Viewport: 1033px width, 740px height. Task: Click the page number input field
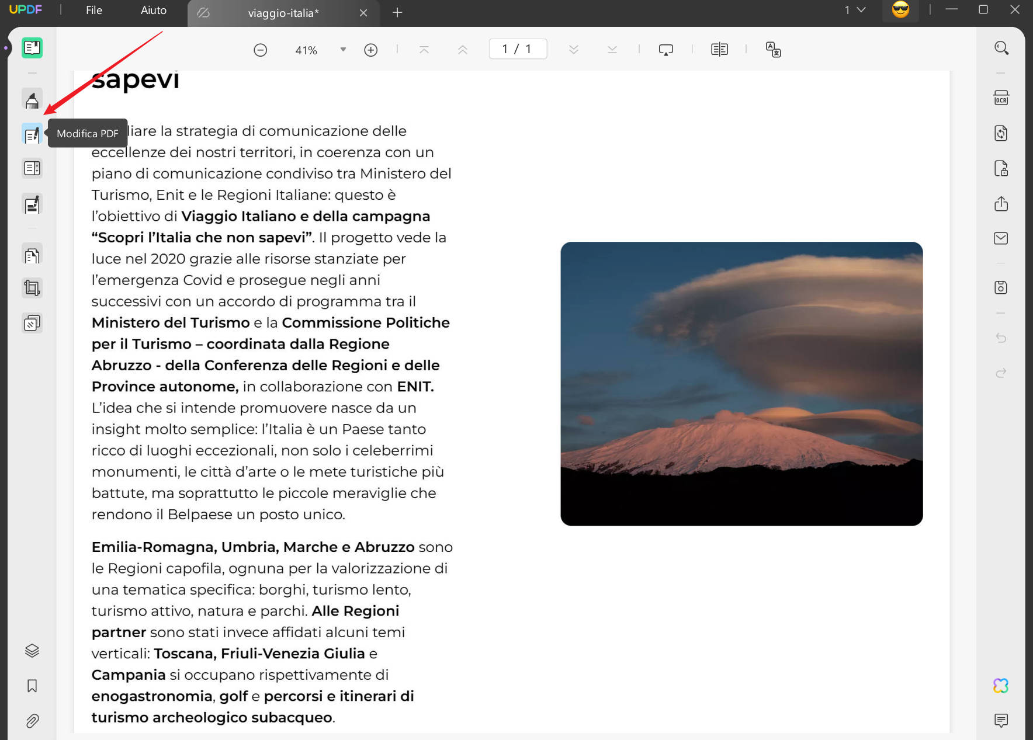click(518, 49)
